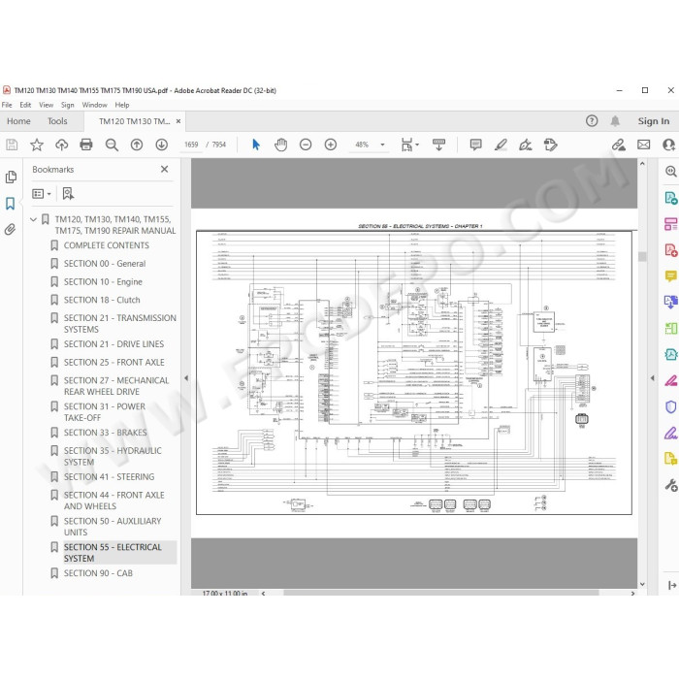Open the Attachments paperclip panel
Image resolution: width=679 pixels, height=679 pixels.
point(10,229)
